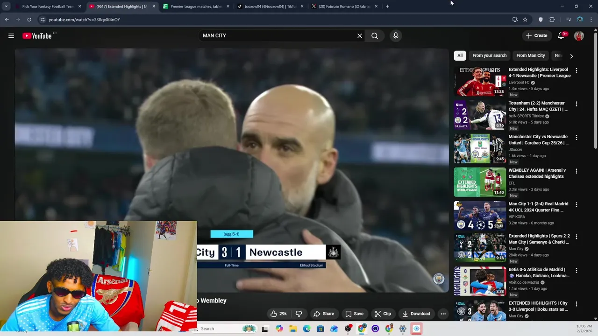Save the video to a playlist
Viewport: 598px width, 336px height.
354,314
